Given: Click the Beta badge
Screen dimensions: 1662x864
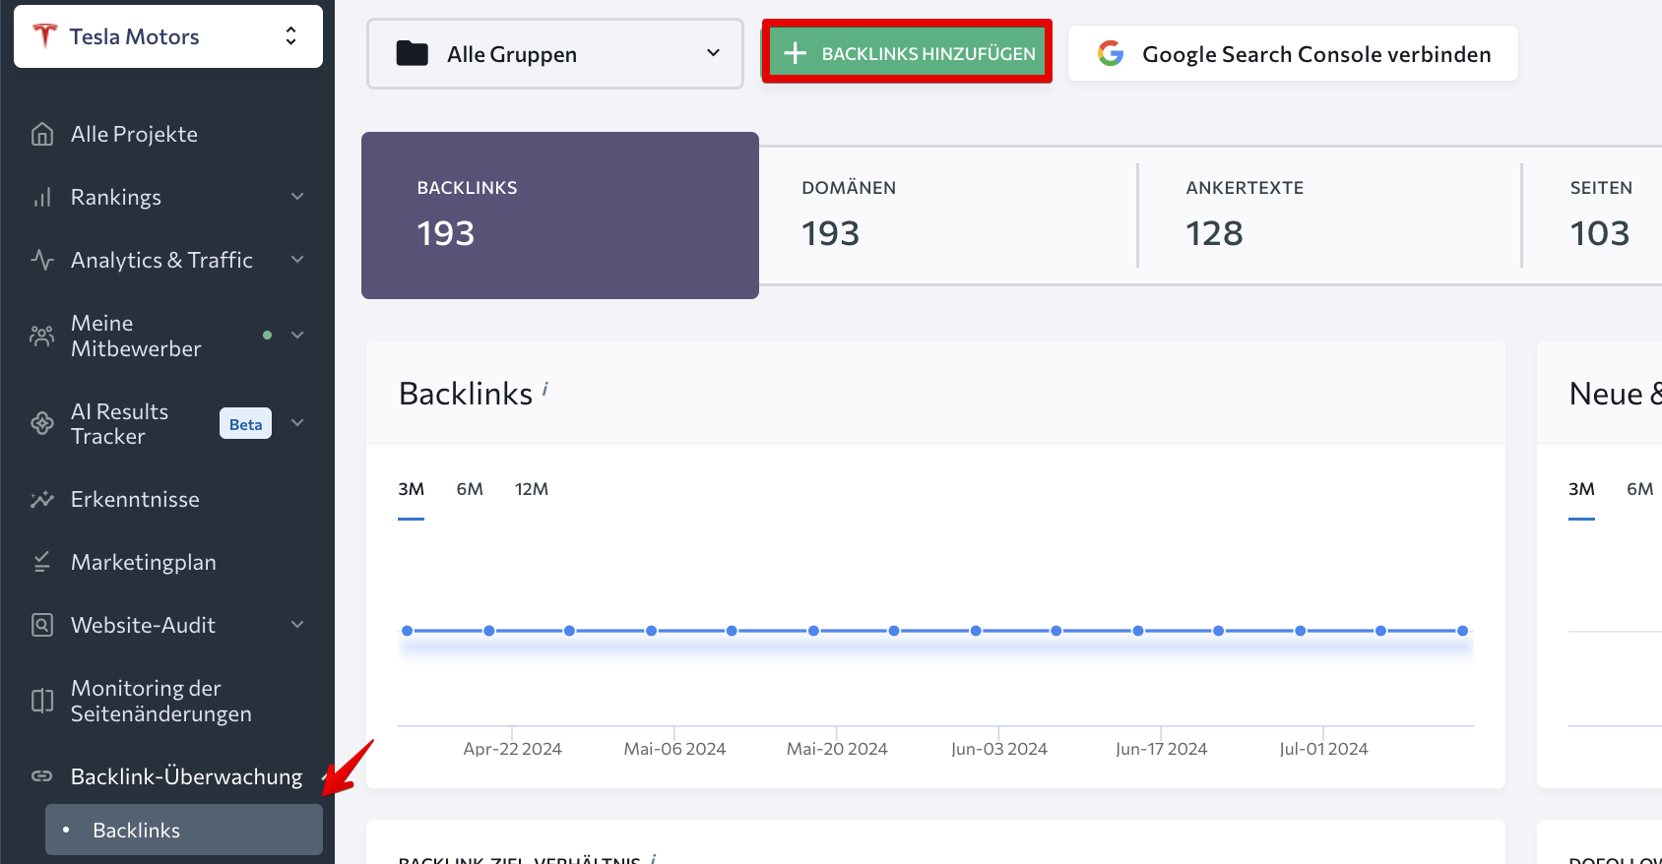Looking at the screenshot, I should 245,424.
